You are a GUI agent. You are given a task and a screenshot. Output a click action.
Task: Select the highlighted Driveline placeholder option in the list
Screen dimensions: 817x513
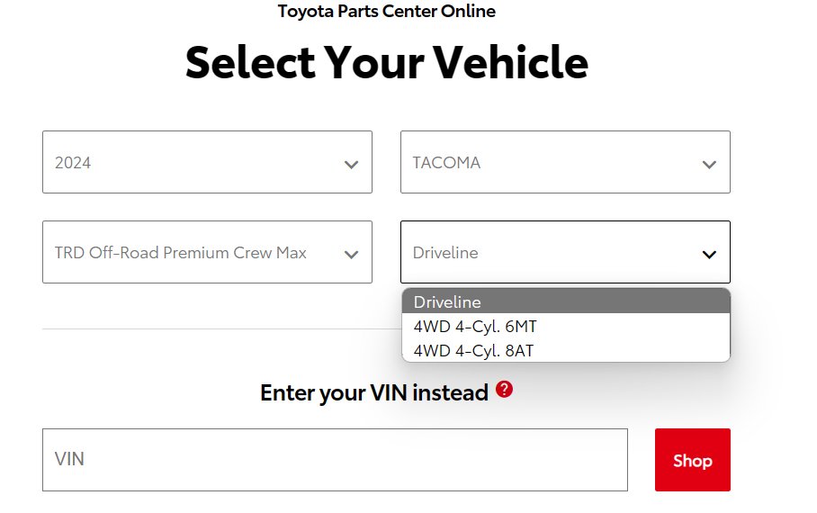(x=566, y=301)
